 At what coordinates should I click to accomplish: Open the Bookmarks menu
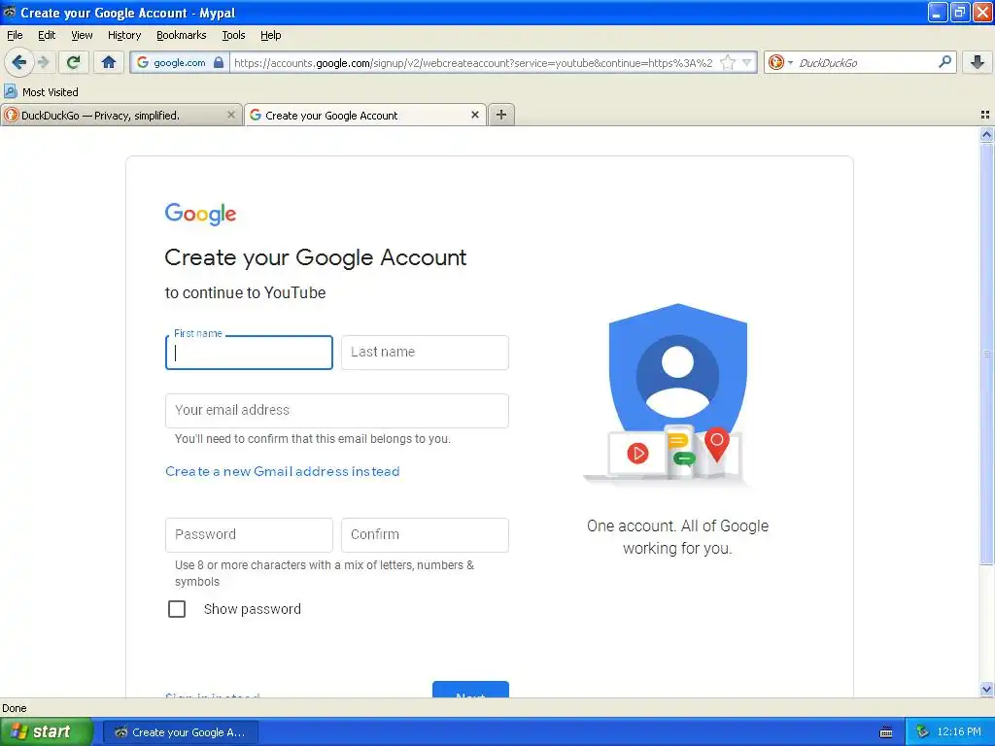point(181,35)
